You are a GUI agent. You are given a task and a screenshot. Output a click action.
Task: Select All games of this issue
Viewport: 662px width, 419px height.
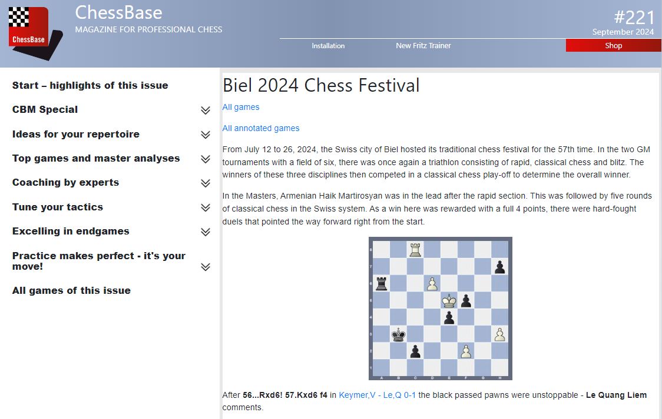pos(71,290)
